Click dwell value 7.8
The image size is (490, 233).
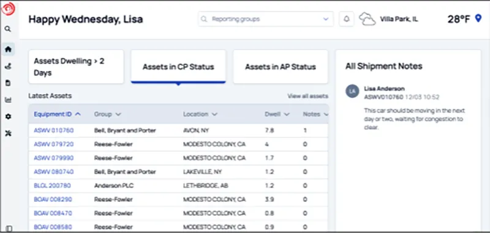point(269,130)
